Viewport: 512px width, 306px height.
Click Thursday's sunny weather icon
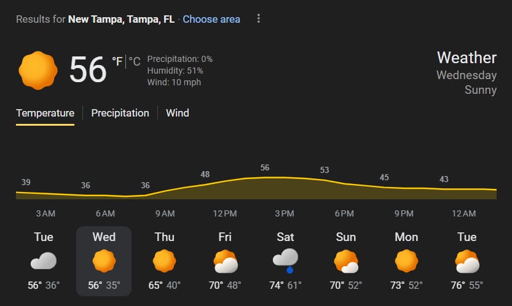[x=164, y=261]
